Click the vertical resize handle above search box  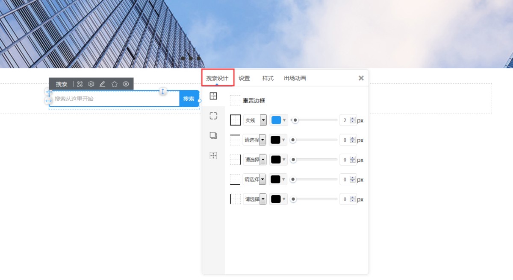click(162, 91)
